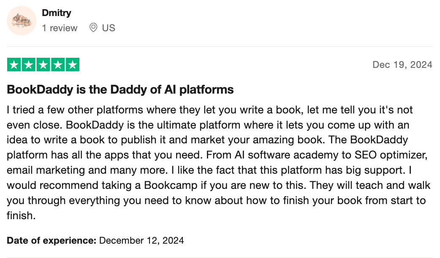Select the US country label

pyautogui.click(x=109, y=28)
